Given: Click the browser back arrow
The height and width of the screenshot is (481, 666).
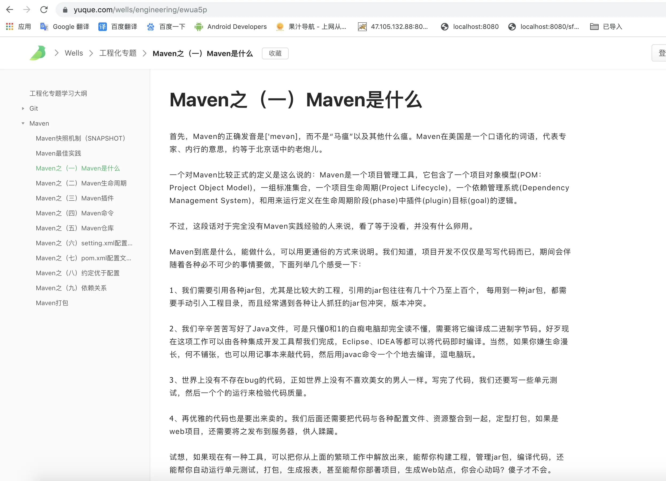Looking at the screenshot, I should click(x=10, y=10).
